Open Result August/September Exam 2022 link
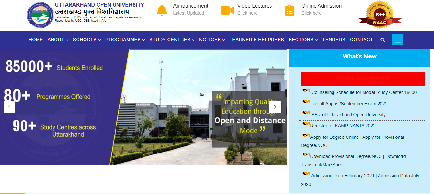 (349, 104)
